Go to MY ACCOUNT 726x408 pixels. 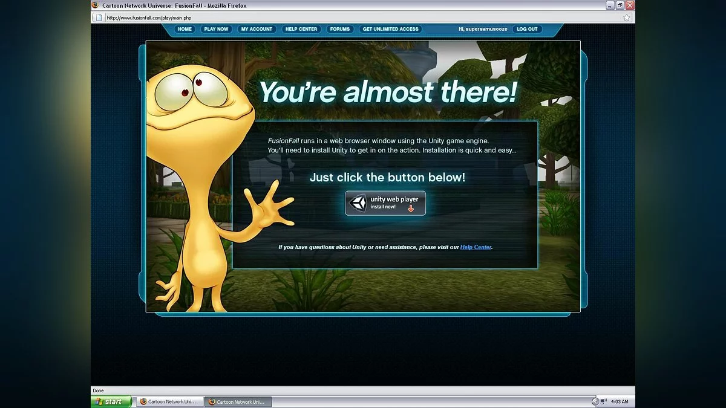pos(257,29)
